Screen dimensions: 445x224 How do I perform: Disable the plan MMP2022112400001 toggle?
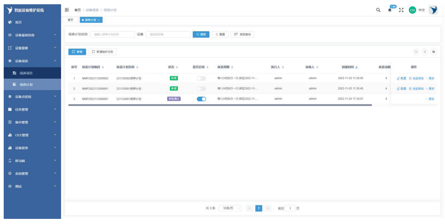[201, 99]
